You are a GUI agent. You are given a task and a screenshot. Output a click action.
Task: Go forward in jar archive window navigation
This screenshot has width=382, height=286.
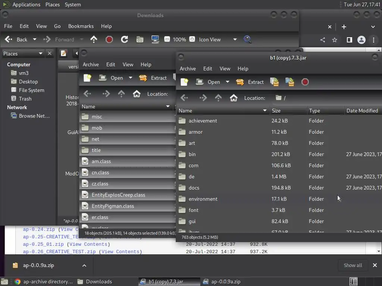tap(203, 98)
